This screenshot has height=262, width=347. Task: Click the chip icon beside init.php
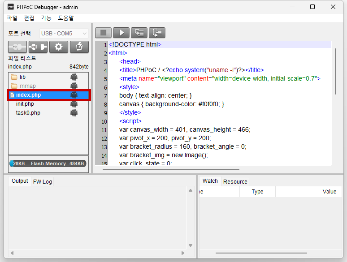pos(74,104)
